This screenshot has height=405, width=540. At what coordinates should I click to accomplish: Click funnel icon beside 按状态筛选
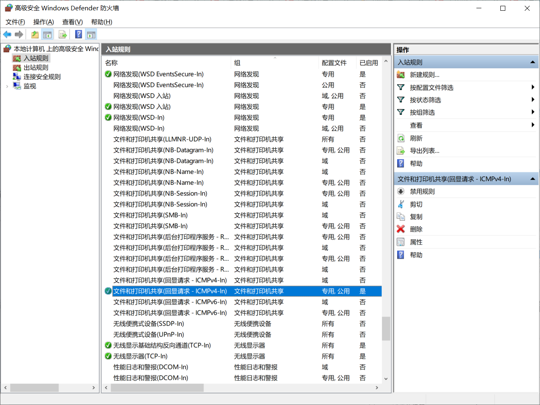[x=401, y=100]
